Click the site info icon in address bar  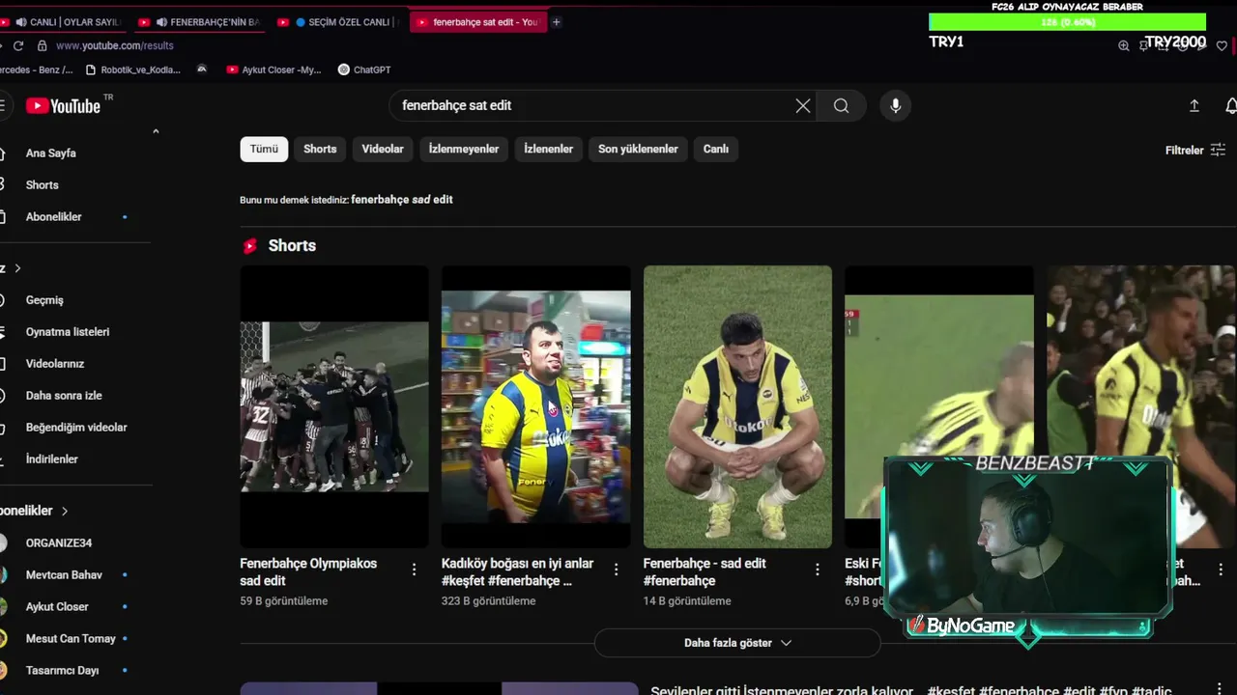click(42, 45)
